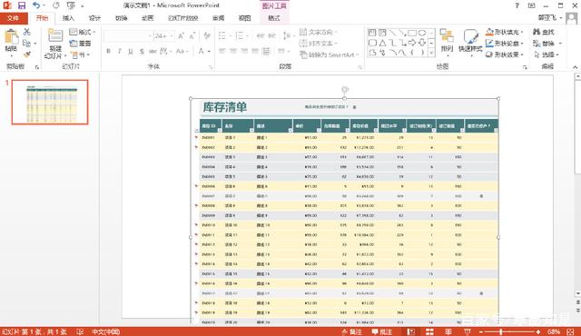Toggle text Shadow formatting
This screenshot has height=336, width=581.
click(142, 51)
